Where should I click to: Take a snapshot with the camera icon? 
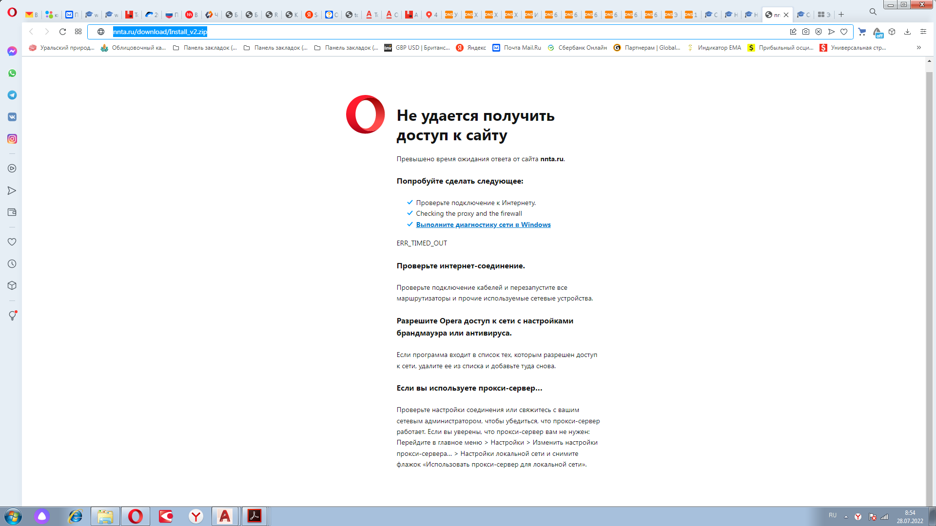(806, 32)
